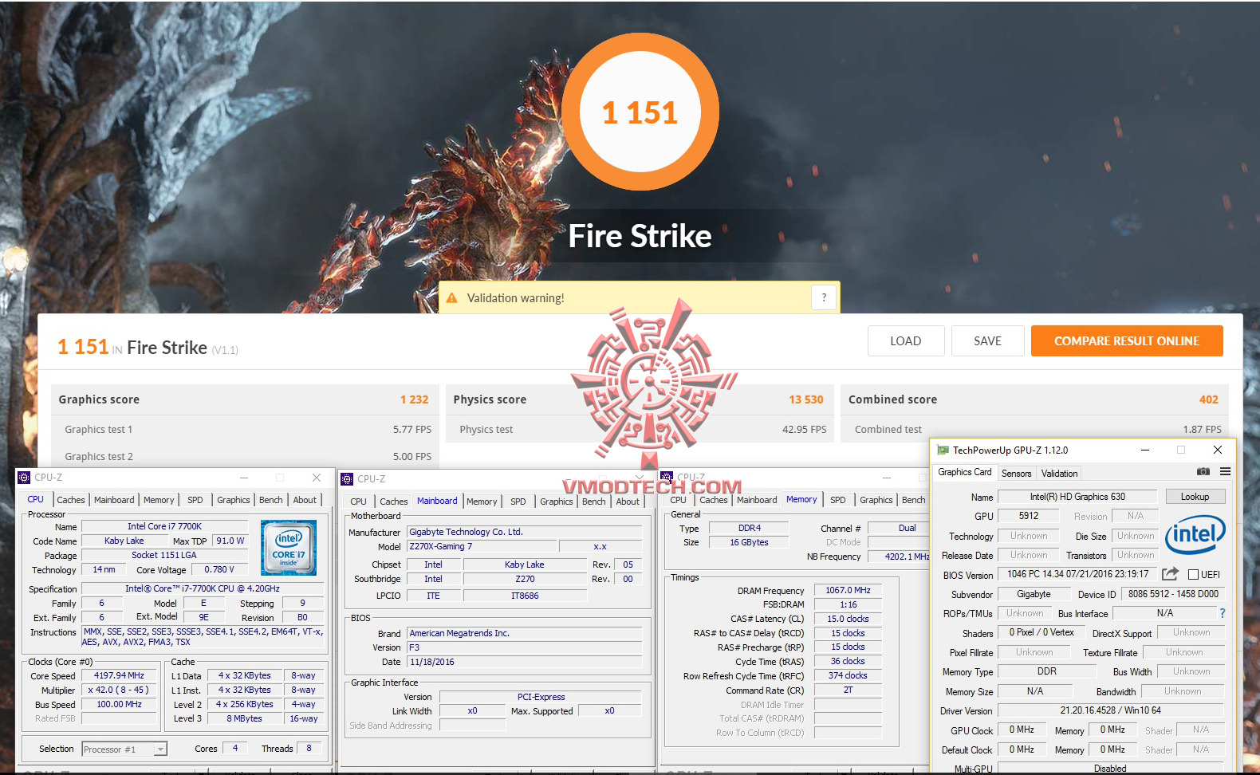This screenshot has width=1260, height=775.
Task: Open About tab in the first CPU-Z window
Action: [x=305, y=500]
